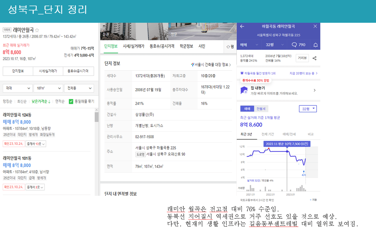Click the 도로명 address badge

coord(140,154)
